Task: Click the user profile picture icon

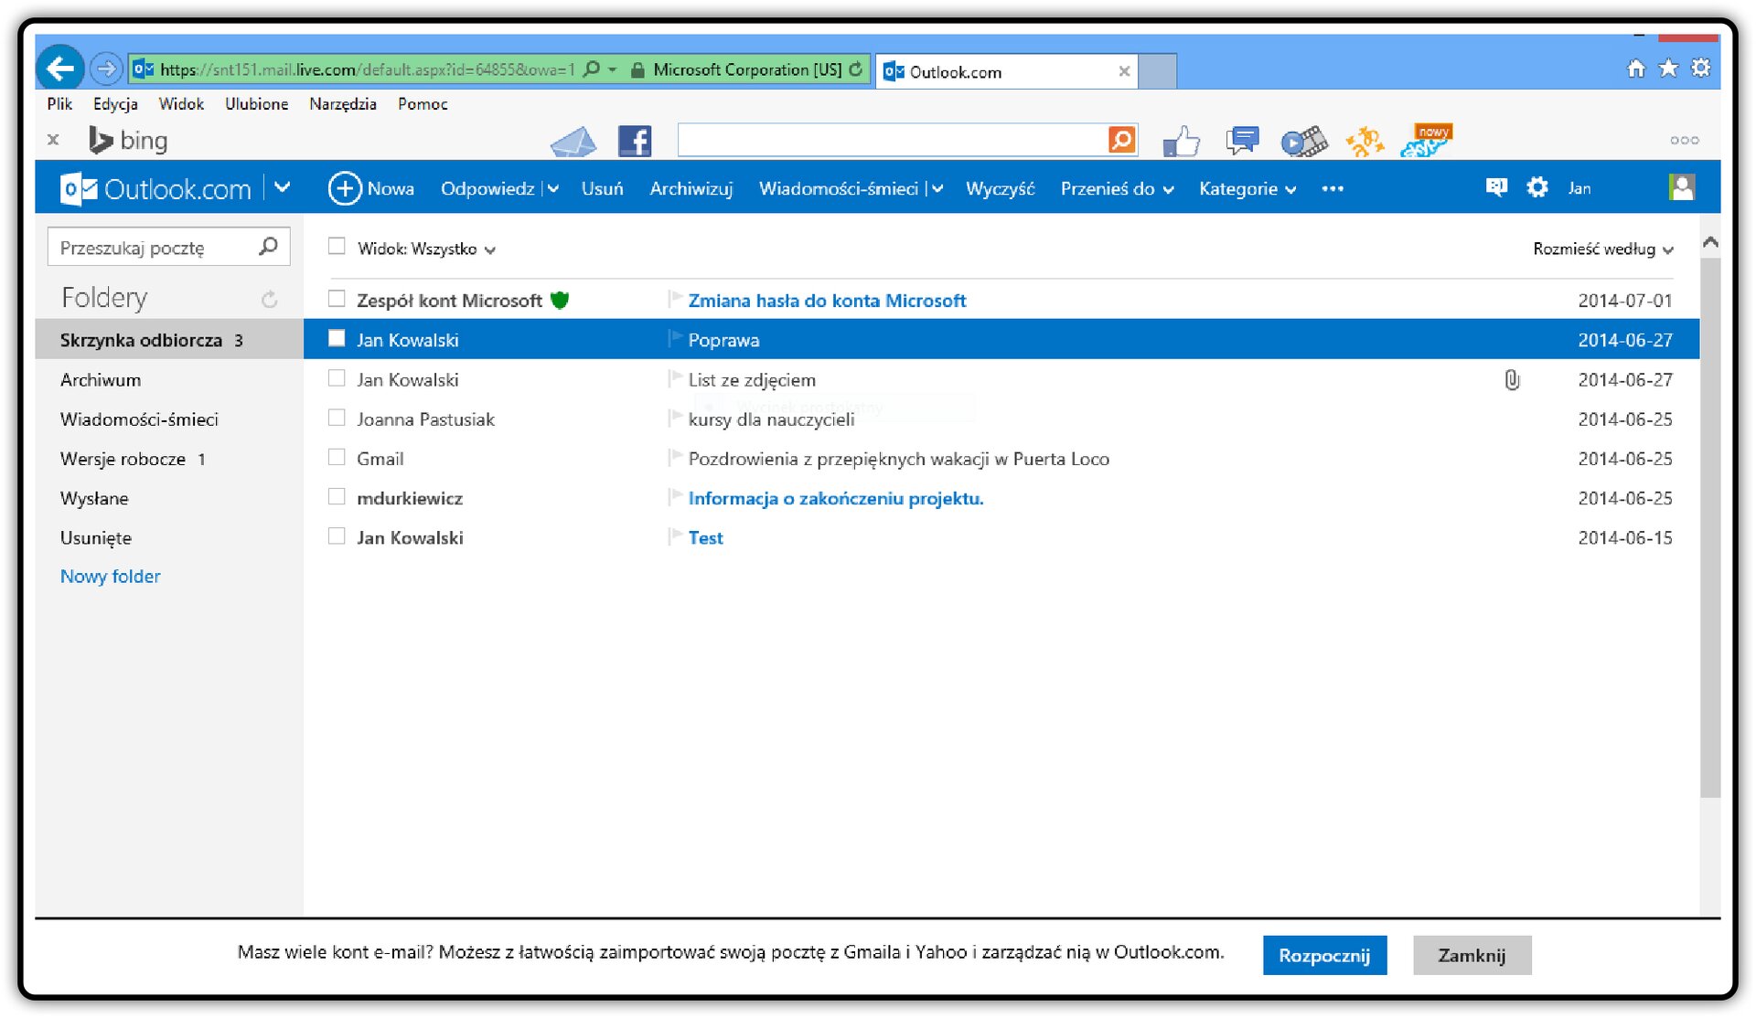Action: pyautogui.click(x=1682, y=187)
